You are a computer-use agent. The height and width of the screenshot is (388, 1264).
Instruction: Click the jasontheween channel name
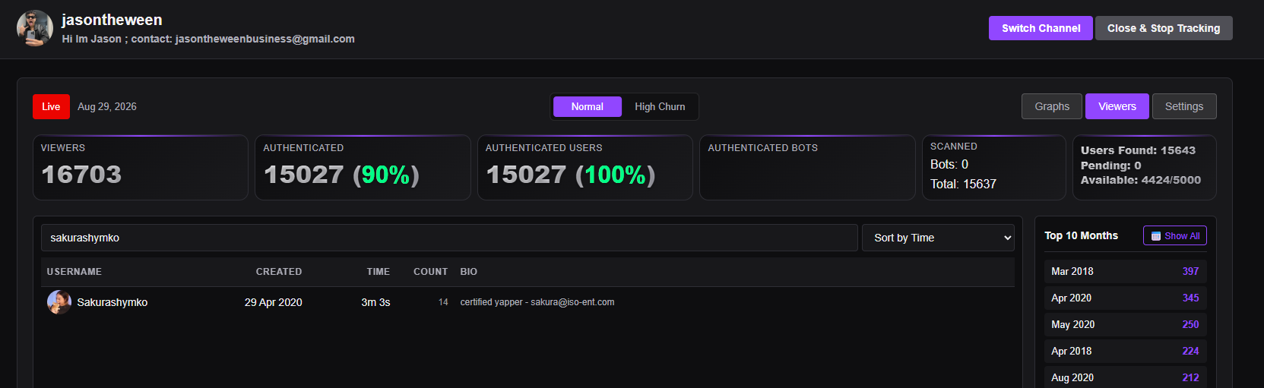click(112, 20)
